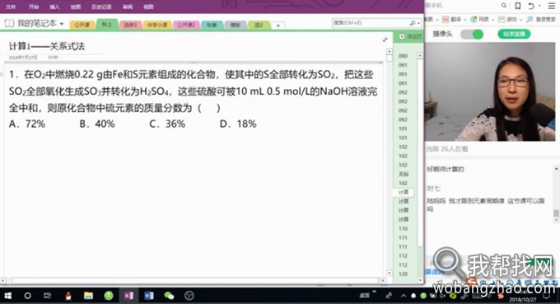Open OBS Studio from the taskbar
The height and width of the screenshot is (304, 560).
pos(189,296)
